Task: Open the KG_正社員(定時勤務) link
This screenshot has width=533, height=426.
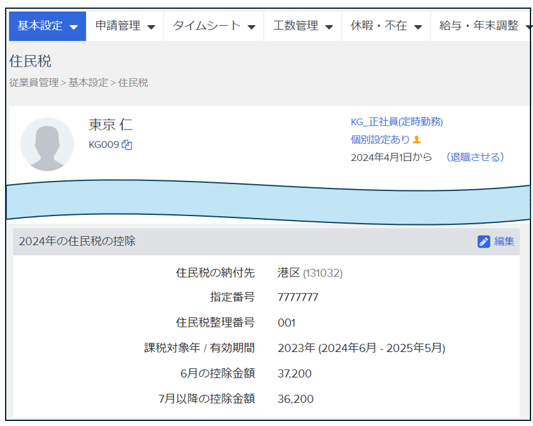Action: click(x=397, y=122)
